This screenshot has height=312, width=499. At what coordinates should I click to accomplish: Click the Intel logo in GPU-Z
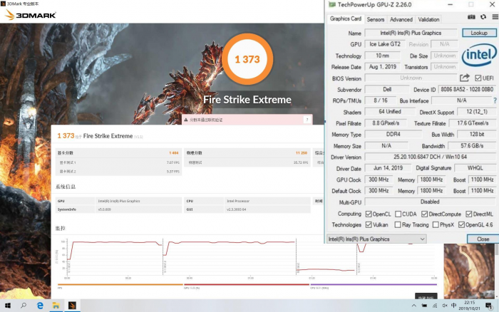click(478, 56)
